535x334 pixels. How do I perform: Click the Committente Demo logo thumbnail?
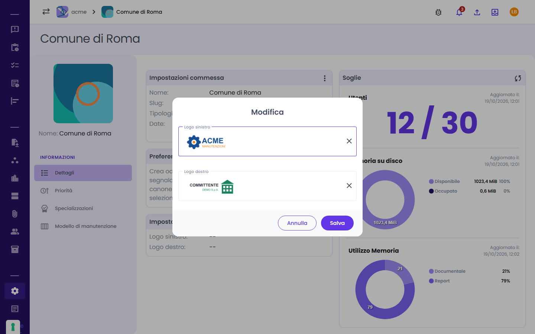212,187
